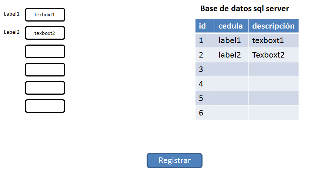The width and height of the screenshot is (311, 173).
Task: Focus the sixth empty text box
Action: 45,106
